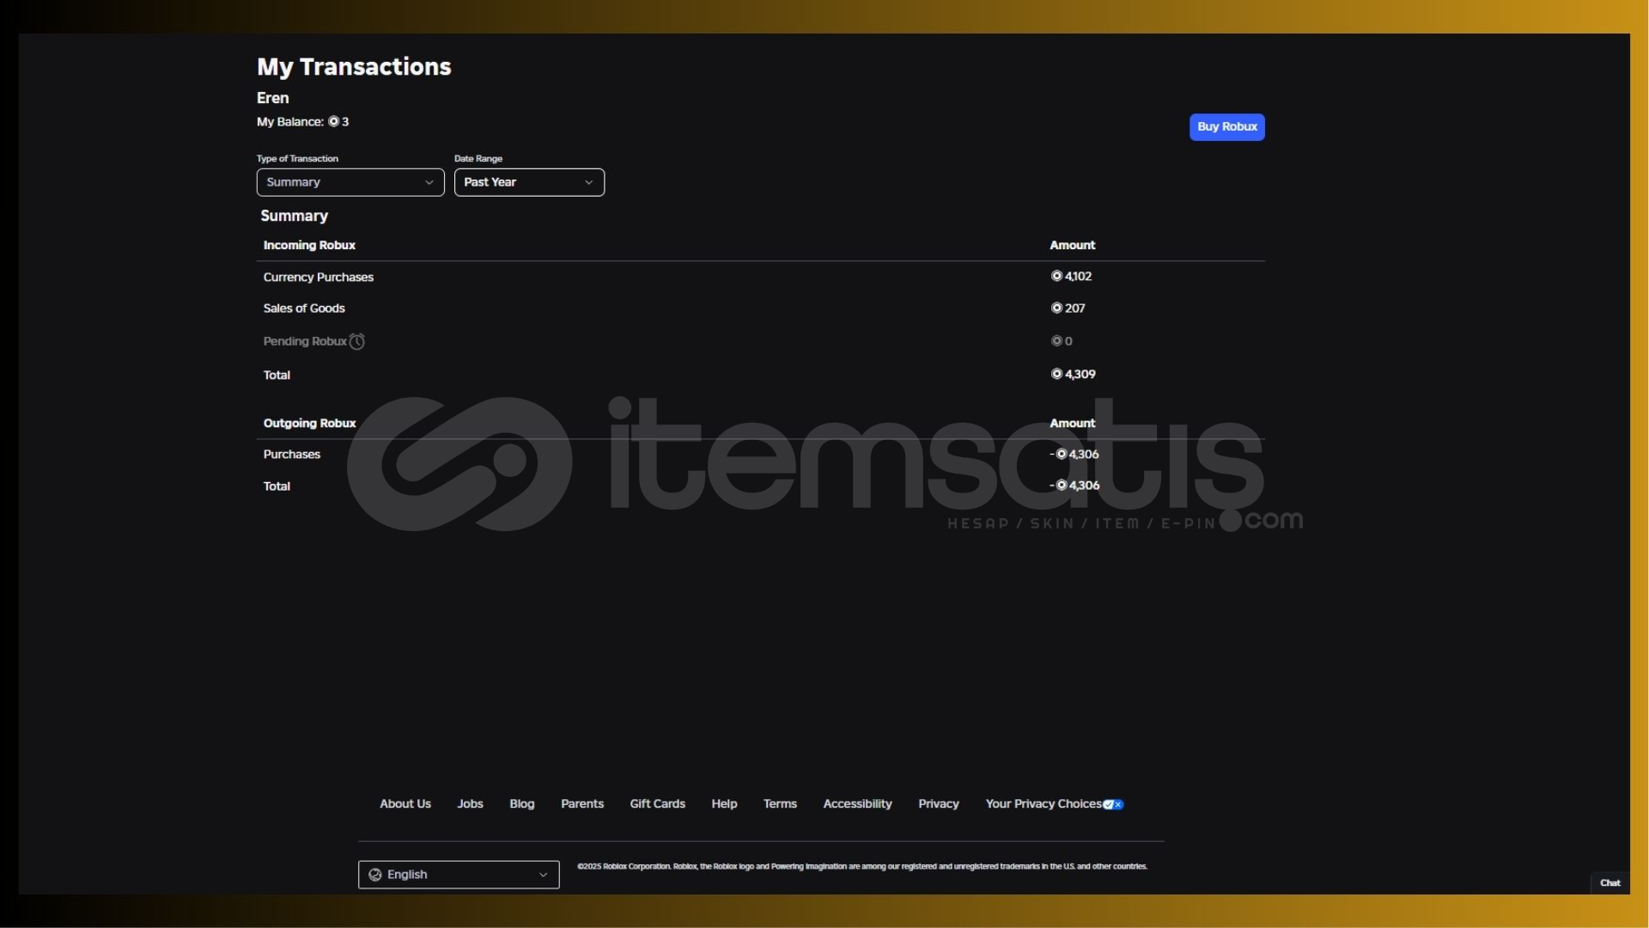Viewport: 1649px width, 928px height.
Task: Select the Currency Purchases row
Action: click(x=761, y=277)
